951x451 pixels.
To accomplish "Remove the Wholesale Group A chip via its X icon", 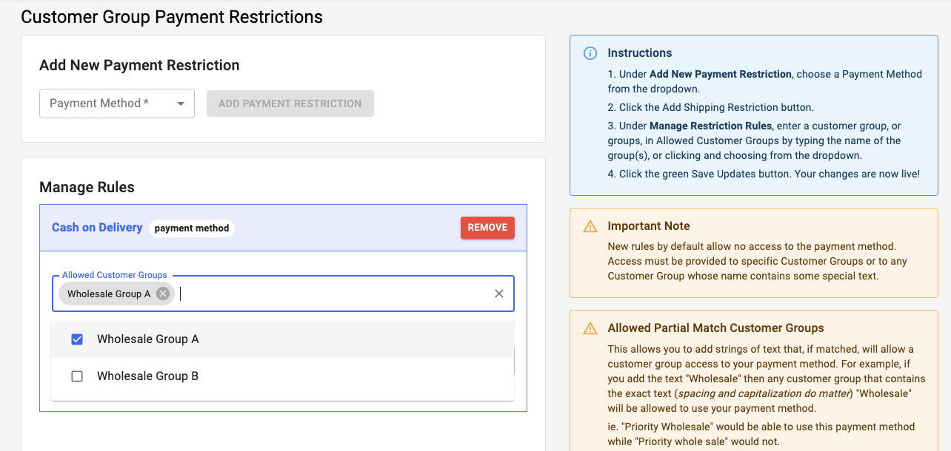I will click(x=162, y=294).
